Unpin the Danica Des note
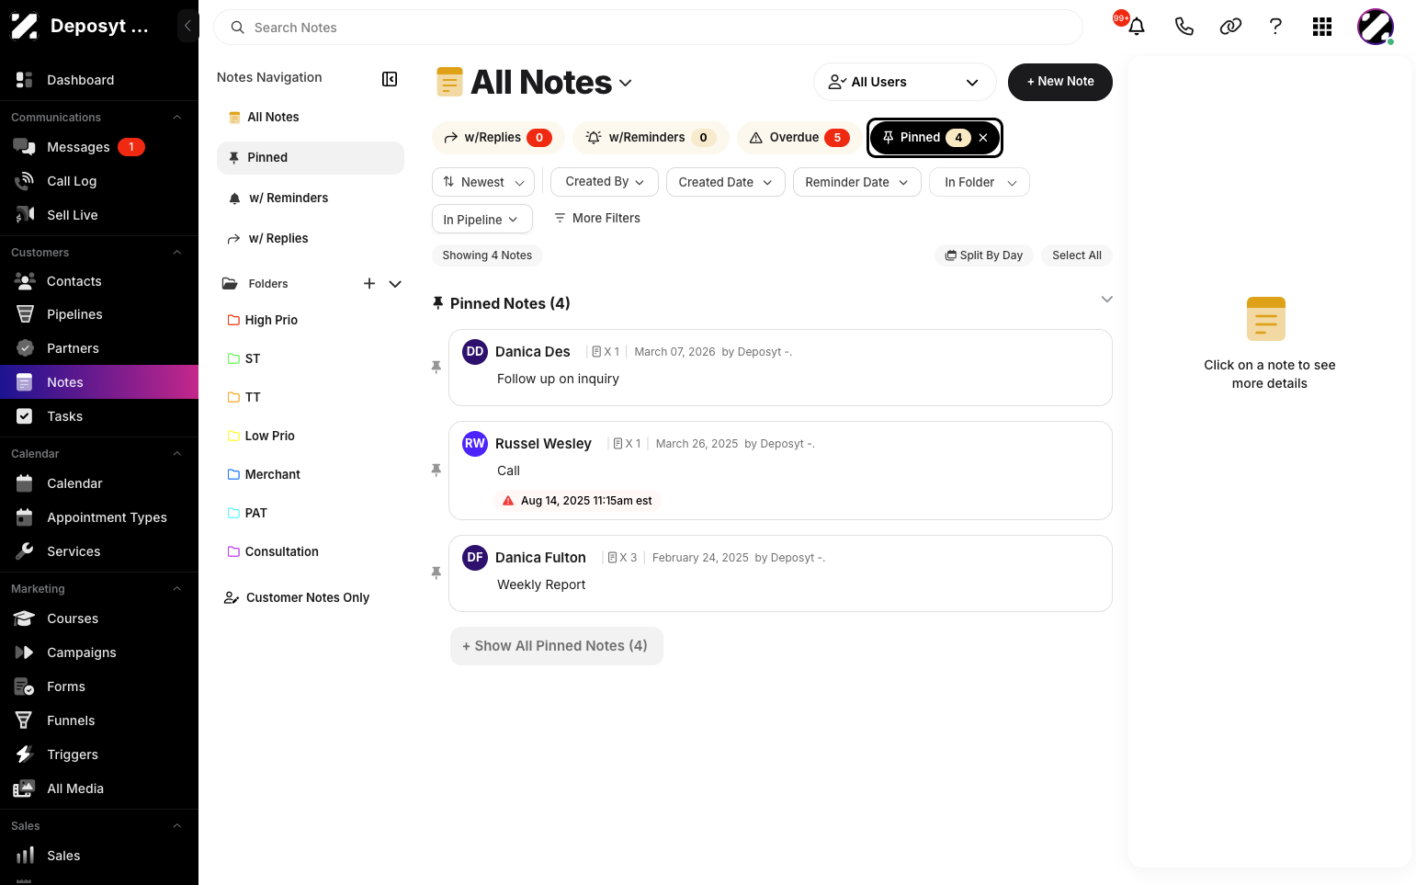Viewport: 1416px width, 885px height. point(436,367)
